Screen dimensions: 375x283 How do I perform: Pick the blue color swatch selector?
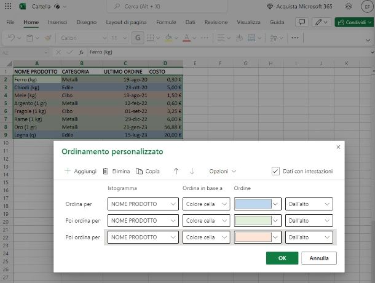tap(258, 204)
